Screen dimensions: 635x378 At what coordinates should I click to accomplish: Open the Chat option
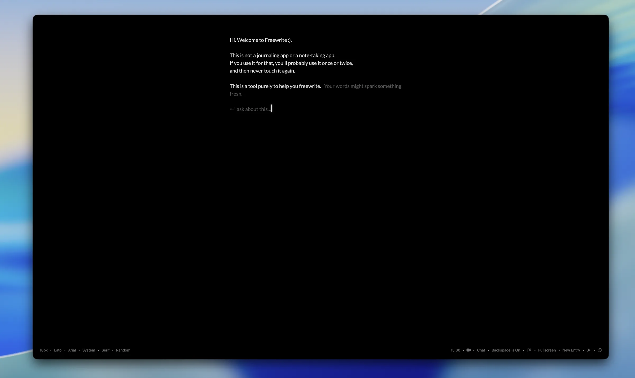pyautogui.click(x=481, y=350)
